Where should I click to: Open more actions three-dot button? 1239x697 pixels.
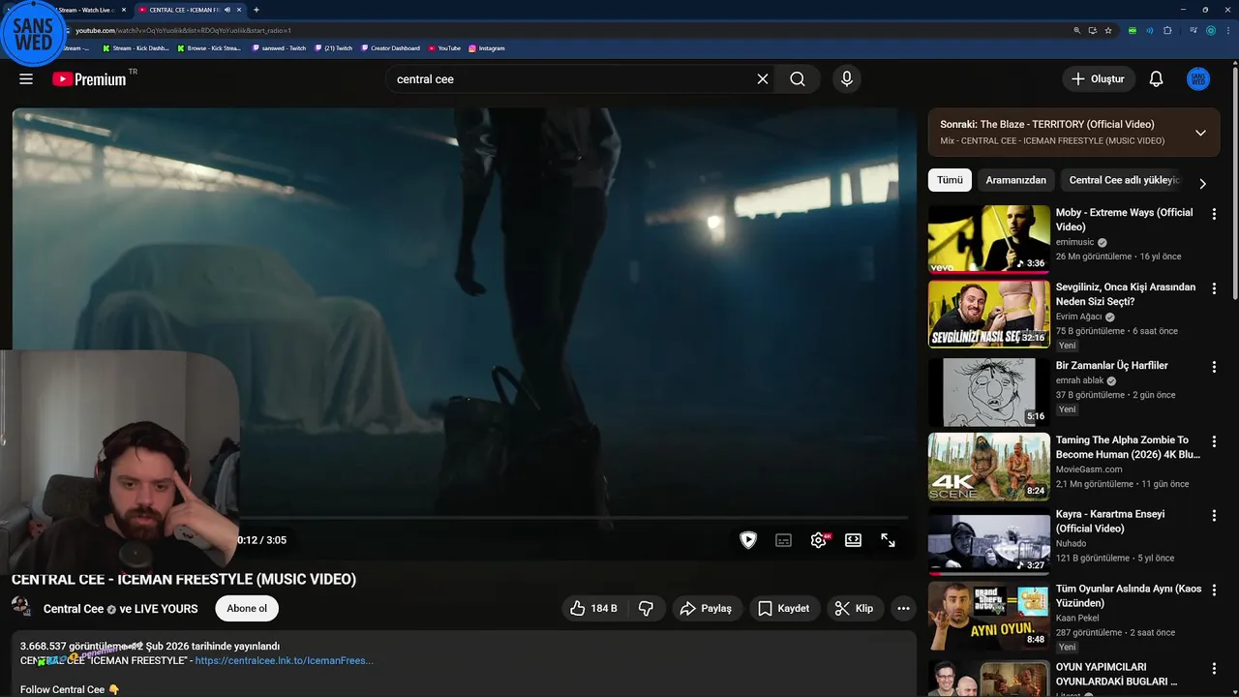pos(903,608)
